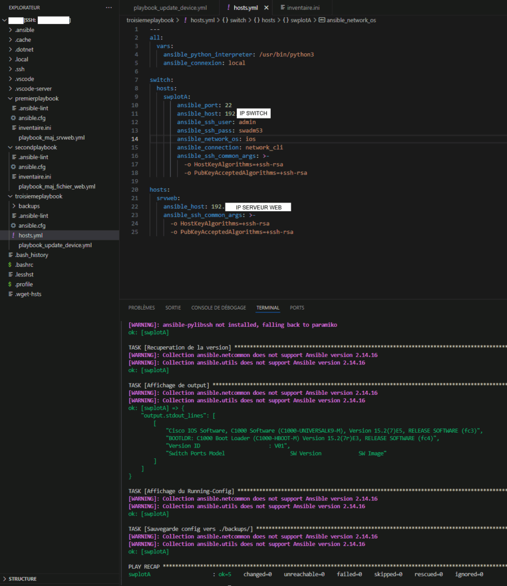Open playbook_maj_srvweb.yml from the file tree
The height and width of the screenshot is (586, 507).
coord(52,138)
